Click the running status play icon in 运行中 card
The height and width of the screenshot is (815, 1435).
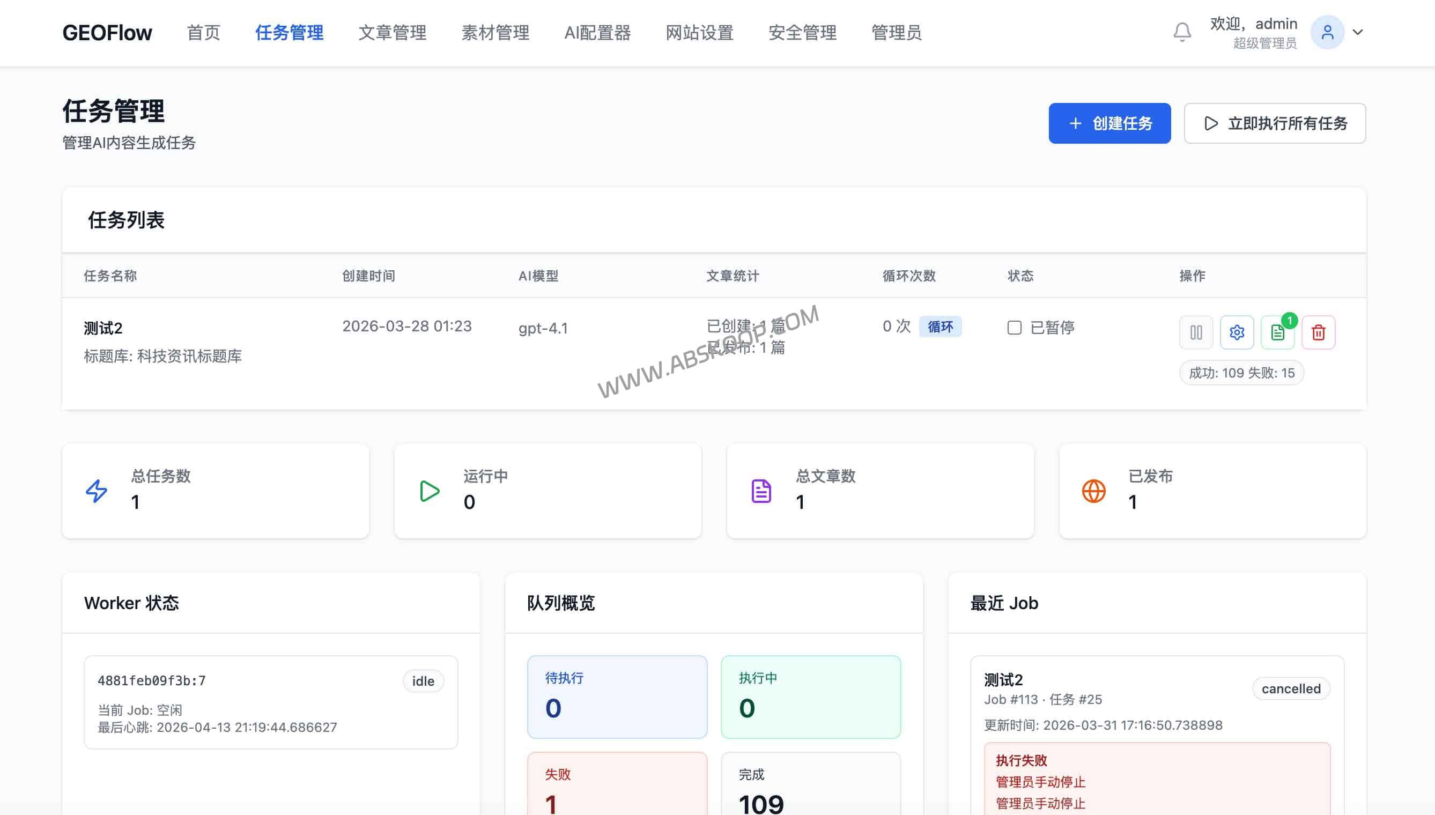pos(428,492)
